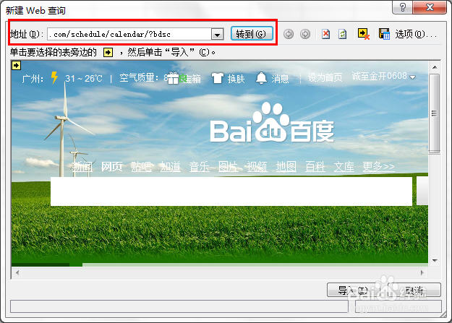Click the 取消 Cancel button
Image resolution: width=452 pixels, height=323 pixels.
coord(414,290)
